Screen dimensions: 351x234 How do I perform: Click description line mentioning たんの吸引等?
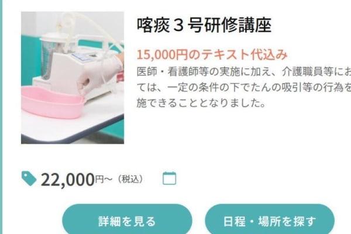point(244,87)
